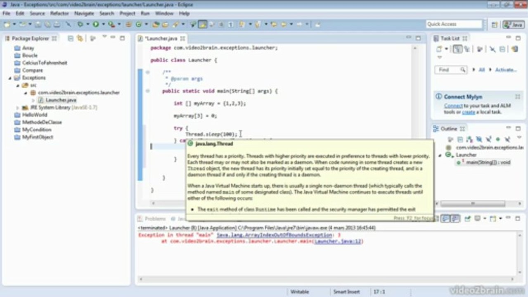Viewport: 528px width, 297px height.
Task: Click Open Console icon in console toolbar
Action: click(493, 218)
